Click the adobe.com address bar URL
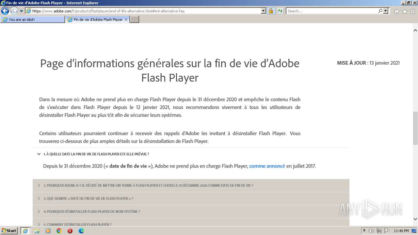The width and height of the screenshot is (418, 235). pyautogui.click(x=108, y=11)
